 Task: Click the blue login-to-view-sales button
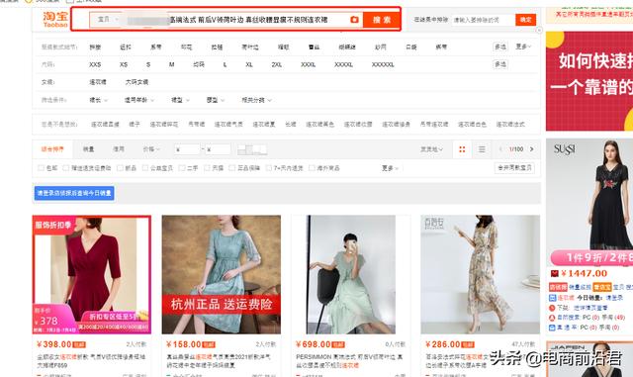tap(74, 193)
